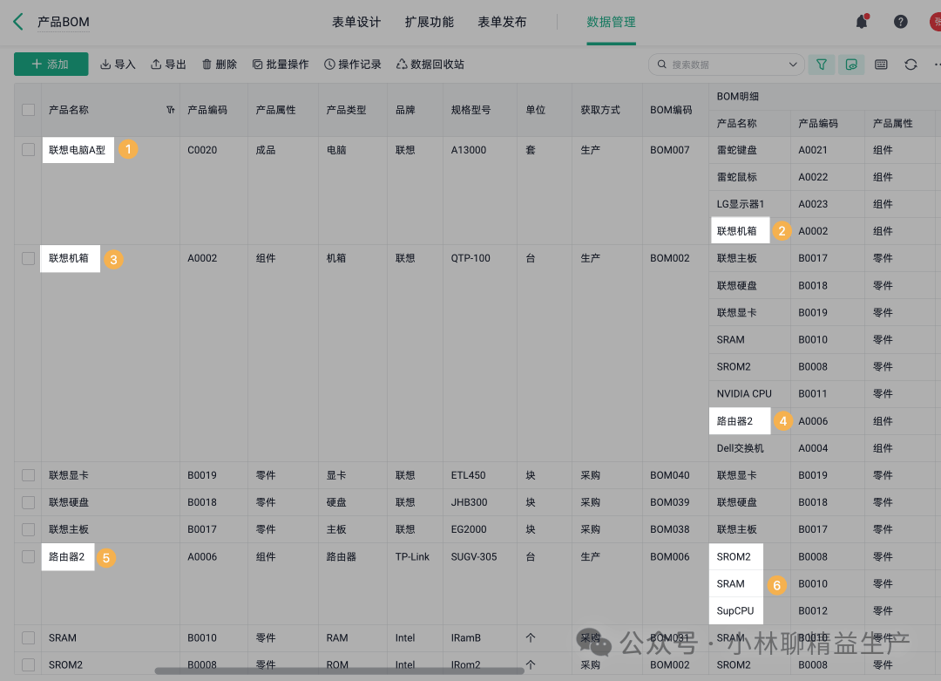The height and width of the screenshot is (681, 941).
Task: Click the A13000 model cell
Action: coord(469,149)
